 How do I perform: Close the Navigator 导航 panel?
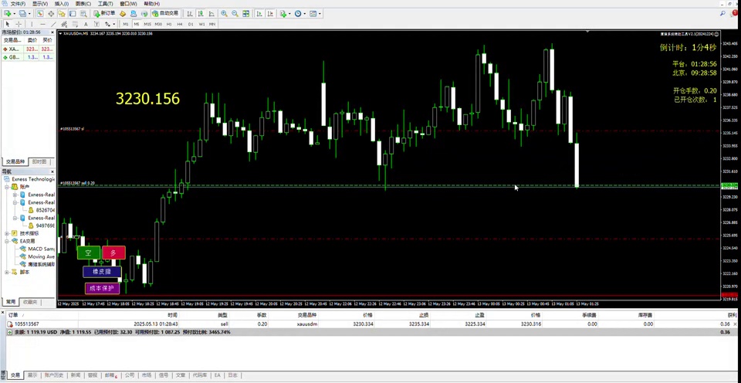pos(52,171)
